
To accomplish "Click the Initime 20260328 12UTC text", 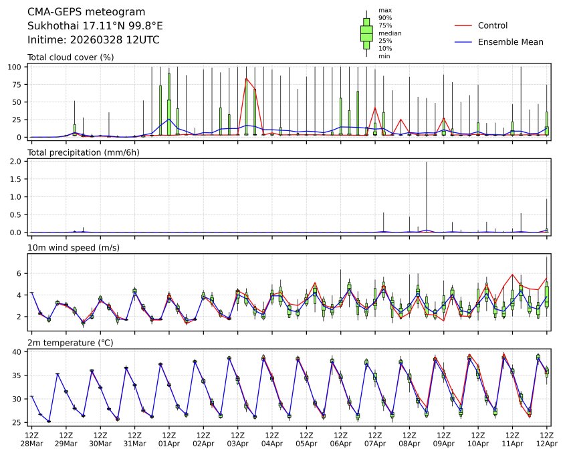I will click(x=93, y=40).
